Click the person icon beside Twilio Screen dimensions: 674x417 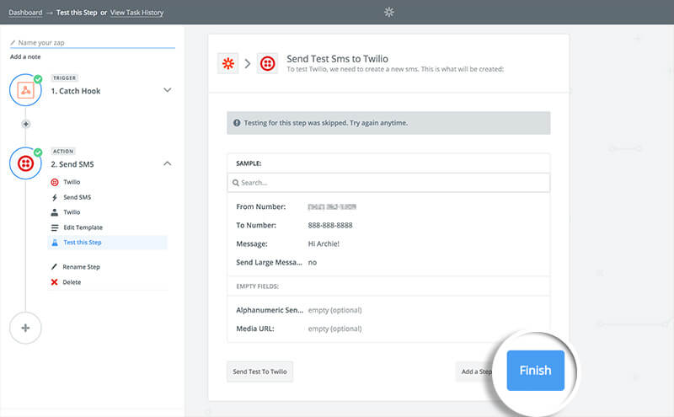[x=55, y=212]
